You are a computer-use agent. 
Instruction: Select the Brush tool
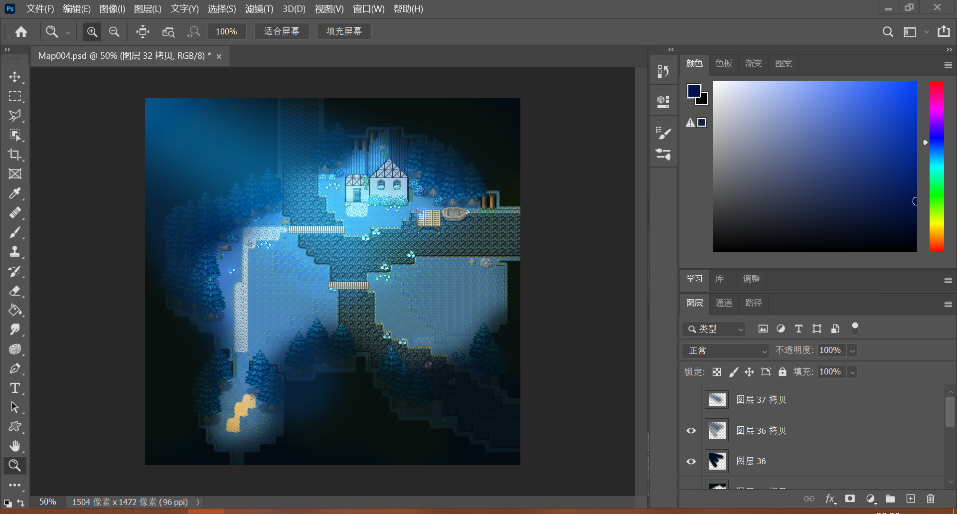tap(15, 232)
